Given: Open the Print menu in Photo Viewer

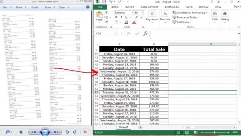Looking at the screenshot, I should [20, 7].
